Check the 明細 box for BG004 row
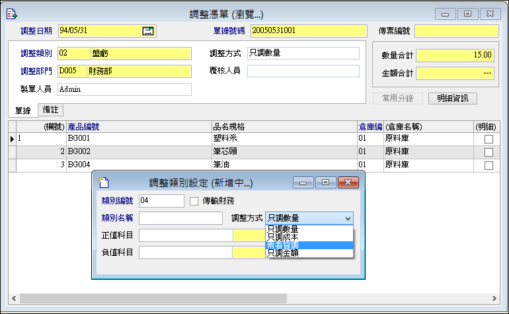Image resolution: width=509 pixels, height=314 pixels. tap(489, 165)
